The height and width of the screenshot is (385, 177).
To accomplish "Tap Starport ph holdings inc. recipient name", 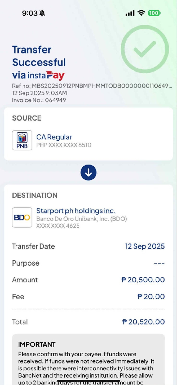I will (76, 211).
